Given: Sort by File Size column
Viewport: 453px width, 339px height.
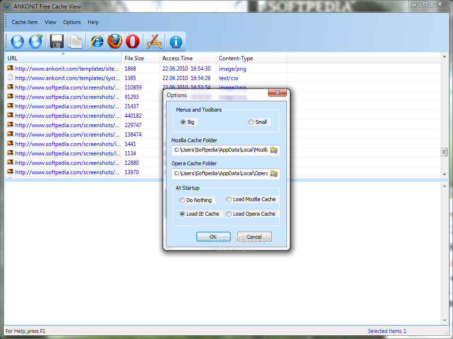Looking at the screenshot, I should click(141, 58).
